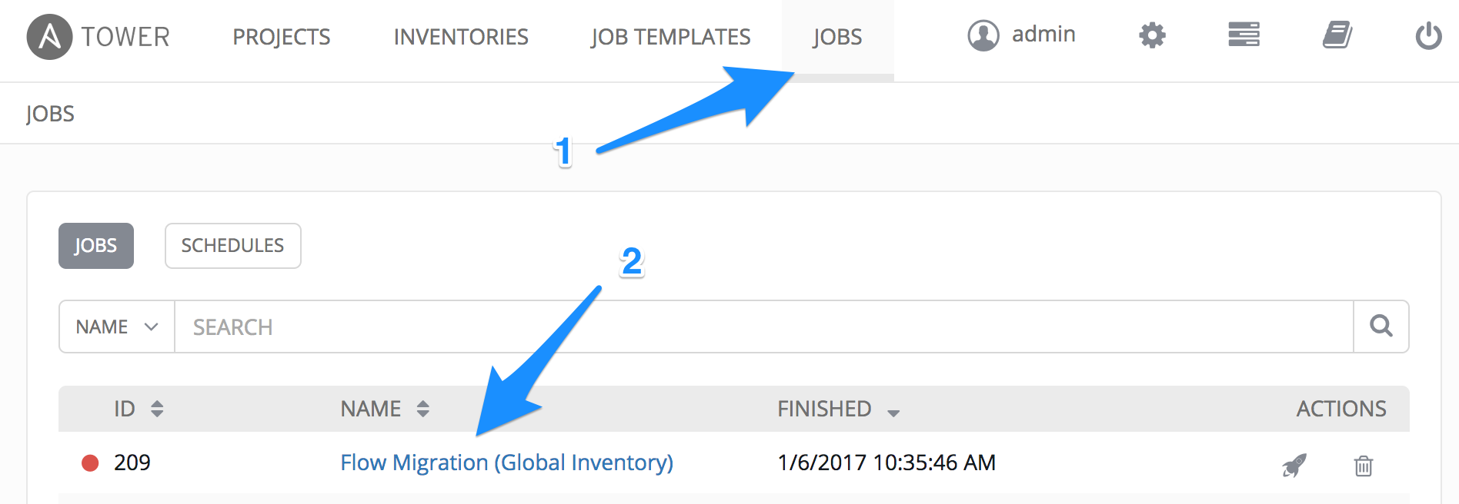Click the Tower logo icon

[49, 36]
